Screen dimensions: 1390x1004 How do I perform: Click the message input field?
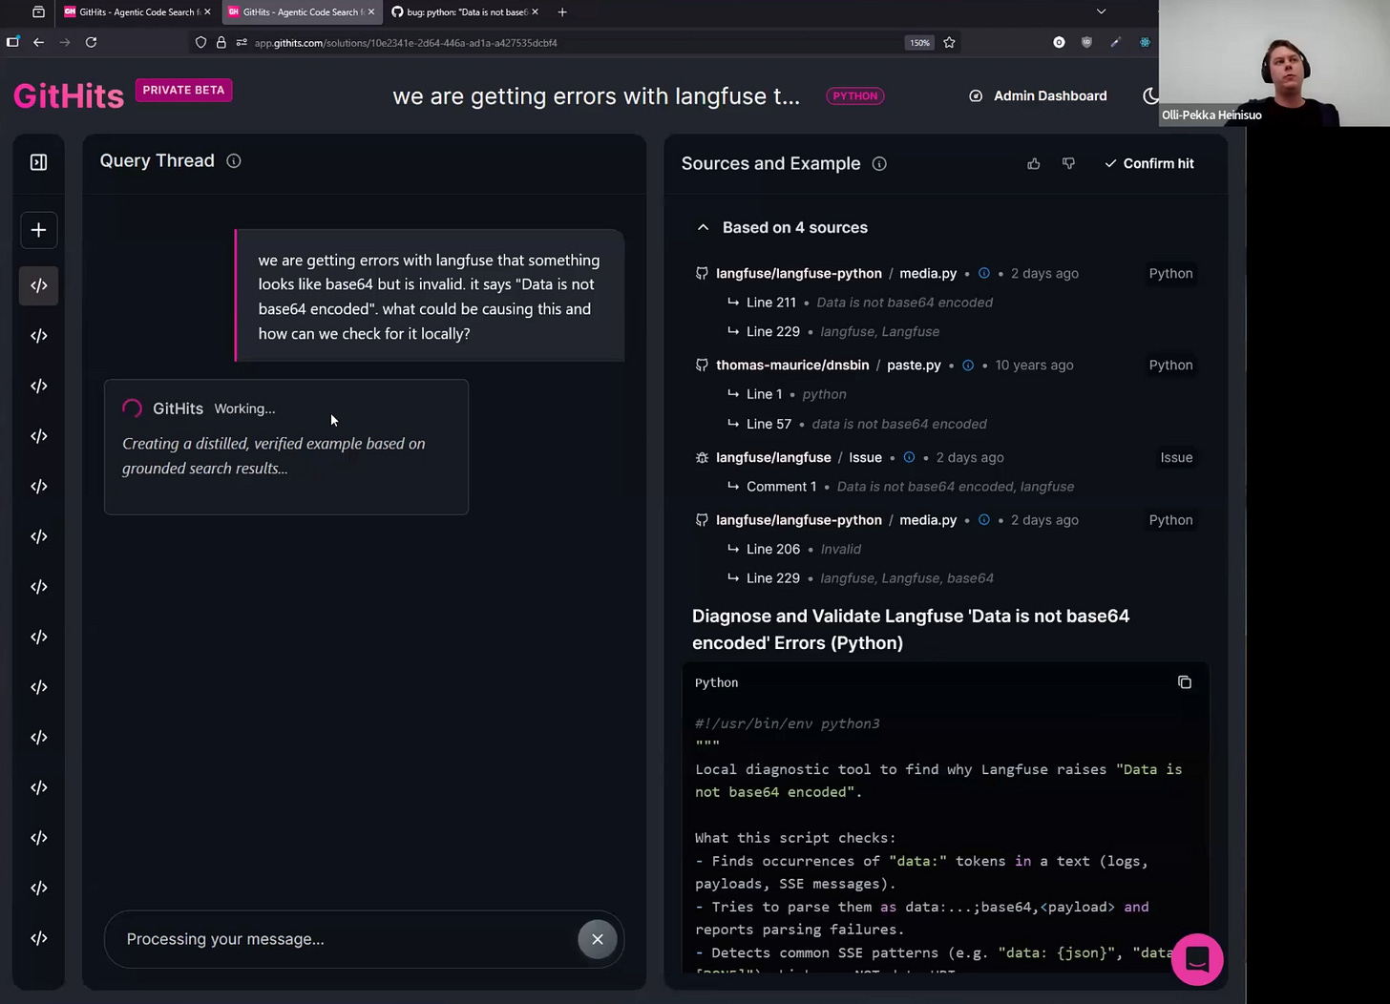[348, 939]
